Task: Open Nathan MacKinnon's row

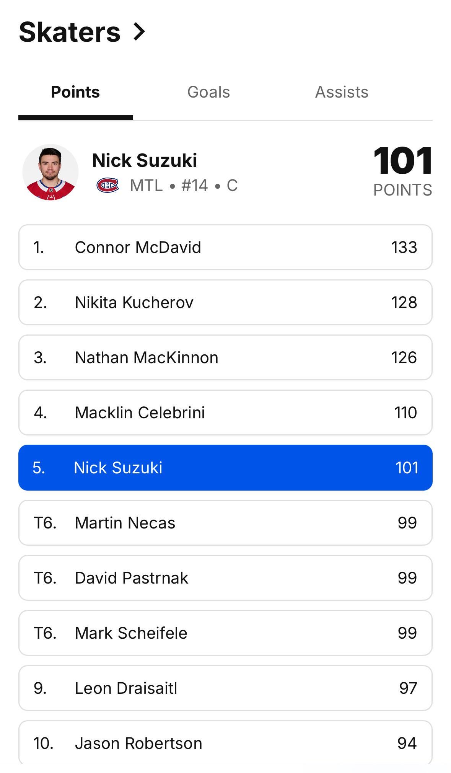Action: click(225, 357)
